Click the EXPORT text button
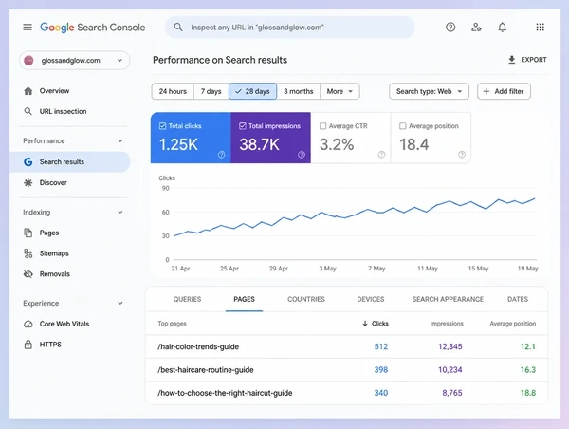Viewport: 569px width, 429px height. (x=533, y=60)
